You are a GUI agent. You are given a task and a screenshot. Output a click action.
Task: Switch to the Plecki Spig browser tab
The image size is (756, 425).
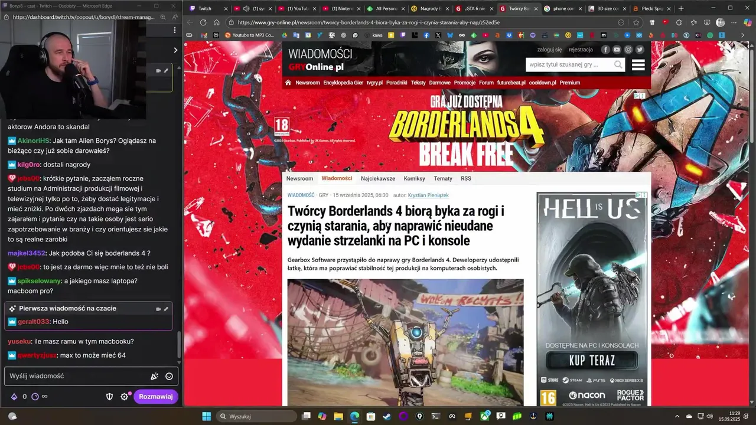[651, 9]
